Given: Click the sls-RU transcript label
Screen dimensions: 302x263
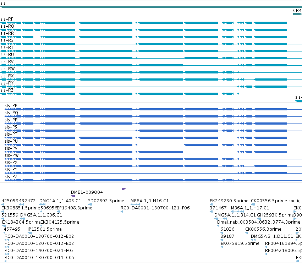Looking at the screenshot, I should click(x=7, y=55).
